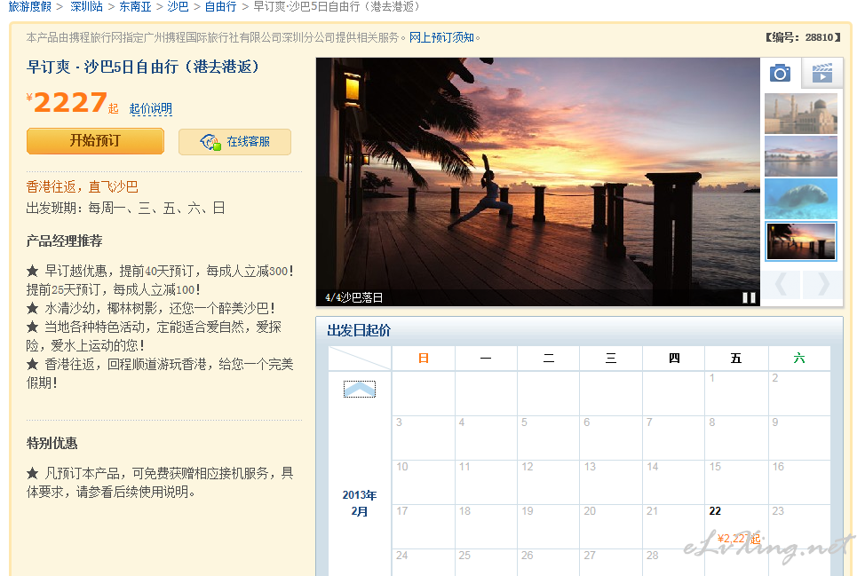Switch to the video clapperboard tab
Viewport: 865px width, 576px height.
(x=821, y=73)
